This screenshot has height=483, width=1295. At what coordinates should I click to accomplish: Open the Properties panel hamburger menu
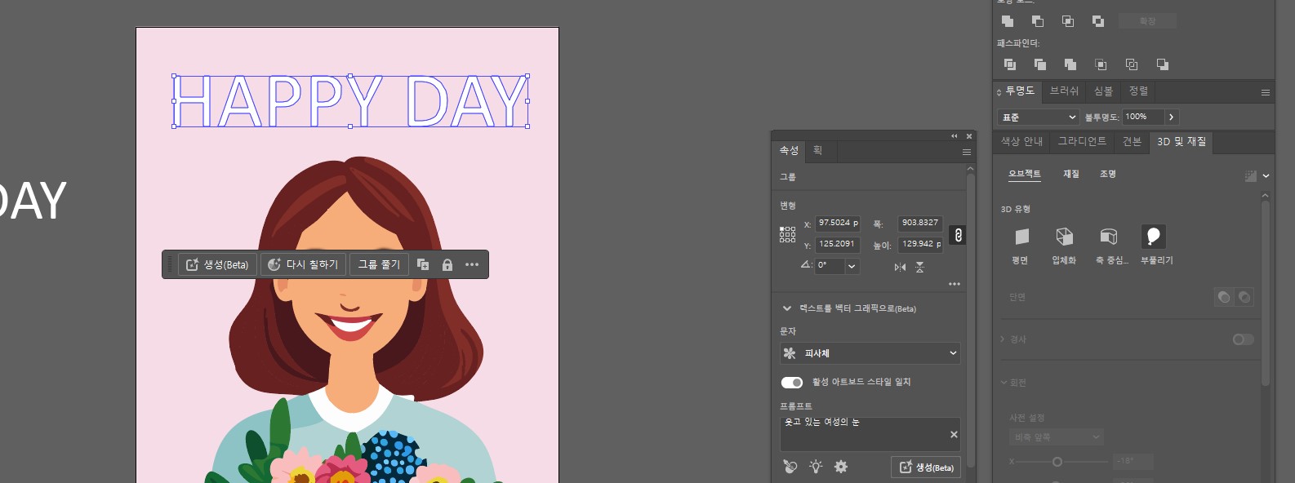coord(967,152)
